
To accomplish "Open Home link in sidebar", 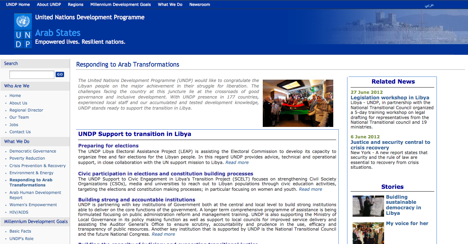I will click(x=15, y=95).
